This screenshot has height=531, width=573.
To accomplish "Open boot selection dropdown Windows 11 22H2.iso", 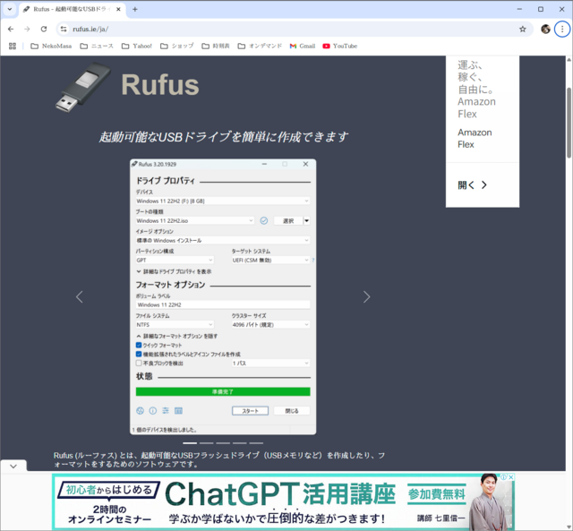I will (x=195, y=221).
